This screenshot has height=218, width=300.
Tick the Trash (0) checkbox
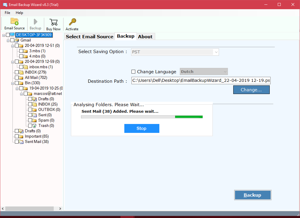click(30, 126)
